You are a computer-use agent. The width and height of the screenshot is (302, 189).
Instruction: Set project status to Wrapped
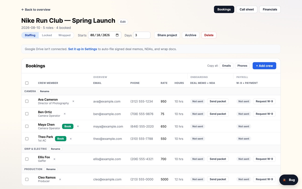[64, 35]
